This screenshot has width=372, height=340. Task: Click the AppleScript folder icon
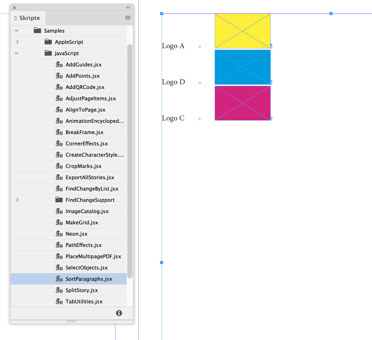[x=48, y=42]
